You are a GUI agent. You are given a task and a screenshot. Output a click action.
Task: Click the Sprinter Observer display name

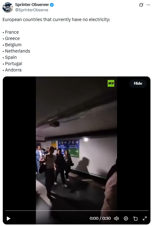pyautogui.click(x=32, y=5)
